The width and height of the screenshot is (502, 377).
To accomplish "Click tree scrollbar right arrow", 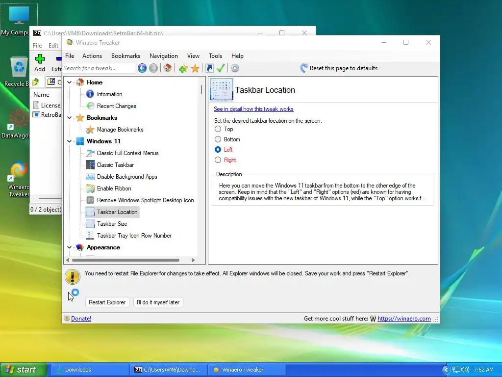I will (x=193, y=260).
